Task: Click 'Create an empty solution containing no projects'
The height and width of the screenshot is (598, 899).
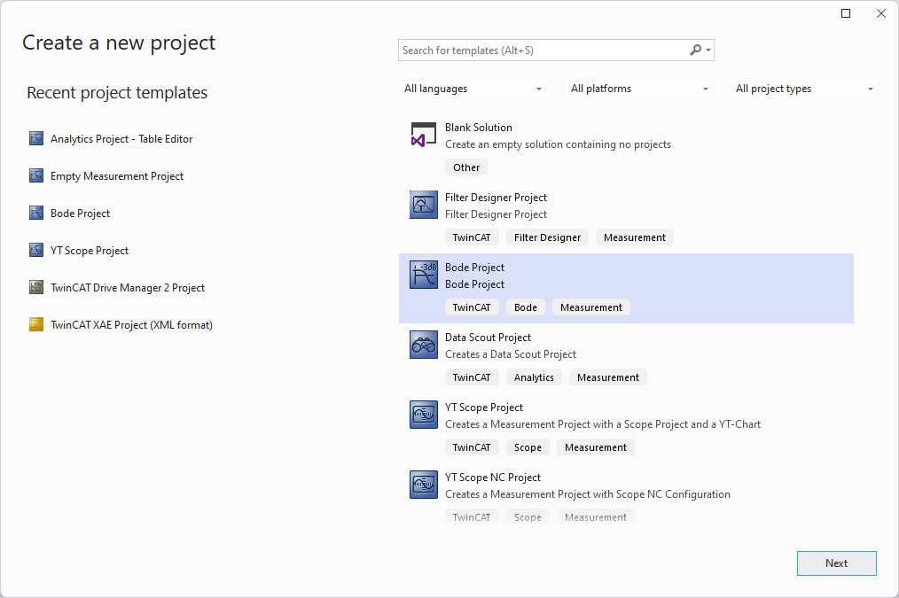Action: coord(558,144)
